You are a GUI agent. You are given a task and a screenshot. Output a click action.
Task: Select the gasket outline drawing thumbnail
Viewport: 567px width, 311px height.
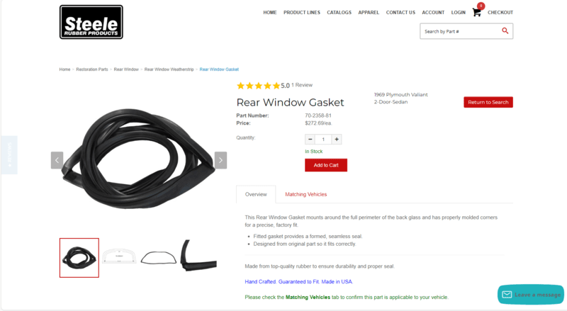[159, 258]
